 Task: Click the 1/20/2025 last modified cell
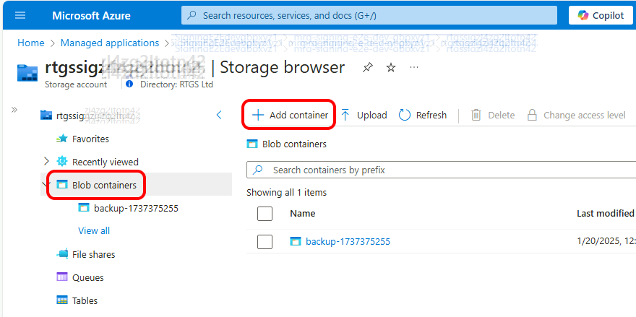(606, 241)
